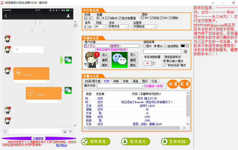Open the emoji smiley icon in preview
This screenshot has width=238, height=150.
65,131
